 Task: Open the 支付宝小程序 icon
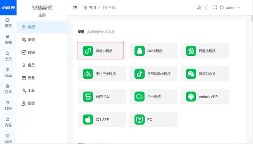point(88,74)
